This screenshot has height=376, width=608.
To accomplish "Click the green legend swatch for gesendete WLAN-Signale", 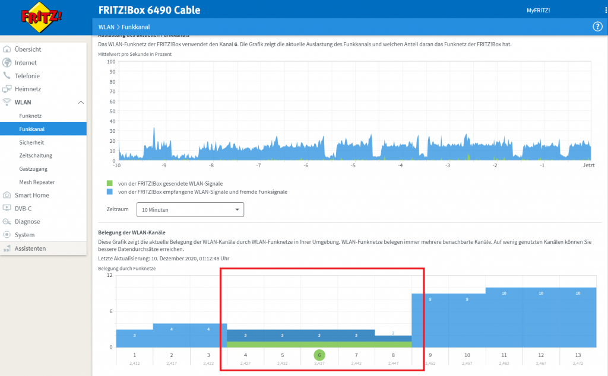I will pyautogui.click(x=110, y=183).
